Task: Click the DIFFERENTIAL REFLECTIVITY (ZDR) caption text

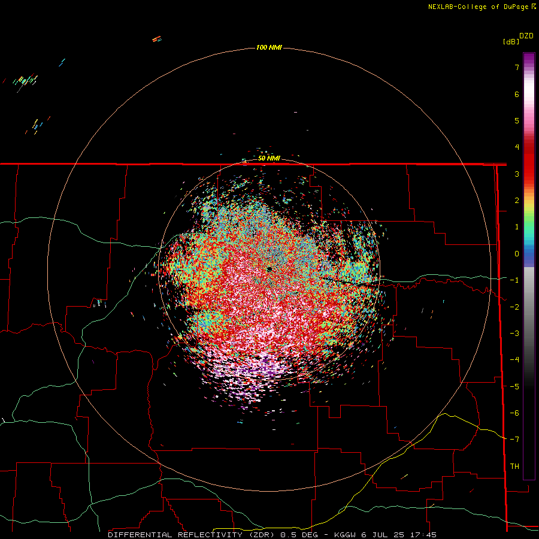Action: click(191, 535)
